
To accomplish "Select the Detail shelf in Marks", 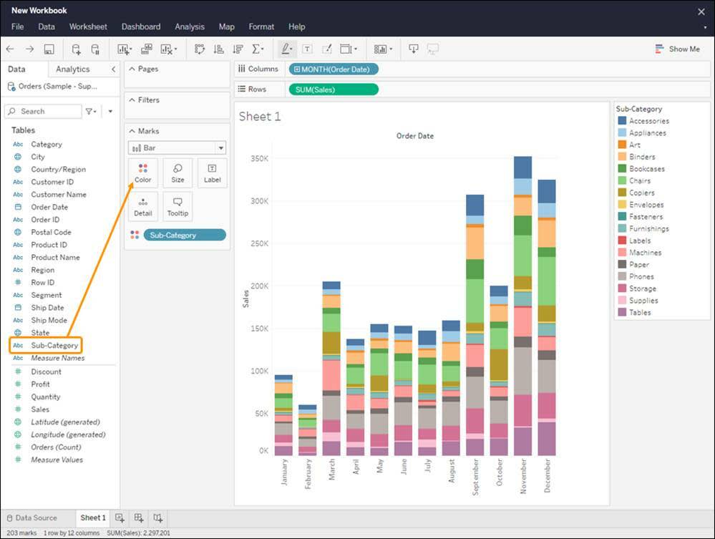I will pyautogui.click(x=142, y=207).
